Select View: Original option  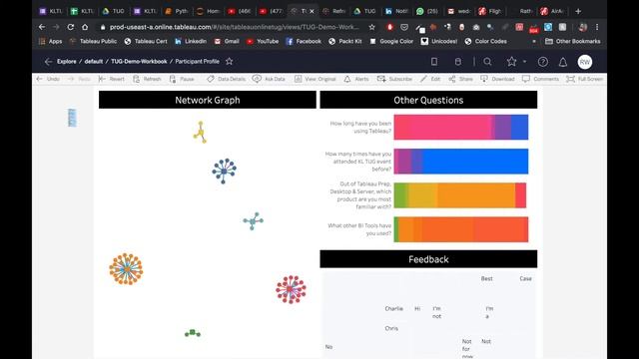tap(316, 79)
